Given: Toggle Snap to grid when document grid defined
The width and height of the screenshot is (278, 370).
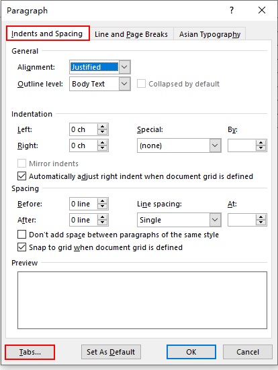Looking at the screenshot, I should click(21, 247).
